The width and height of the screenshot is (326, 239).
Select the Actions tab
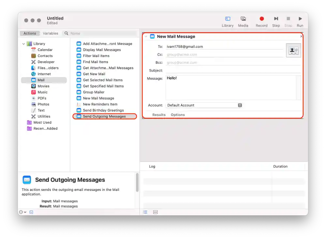point(30,33)
